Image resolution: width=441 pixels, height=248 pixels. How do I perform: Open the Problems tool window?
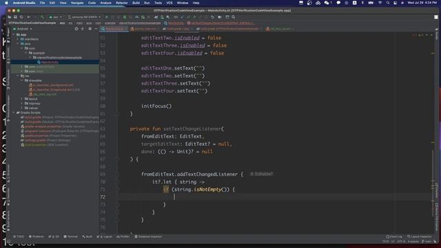[x=37, y=237]
